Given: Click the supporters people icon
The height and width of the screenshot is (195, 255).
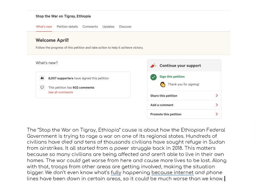Looking at the screenshot, I should (42, 78).
